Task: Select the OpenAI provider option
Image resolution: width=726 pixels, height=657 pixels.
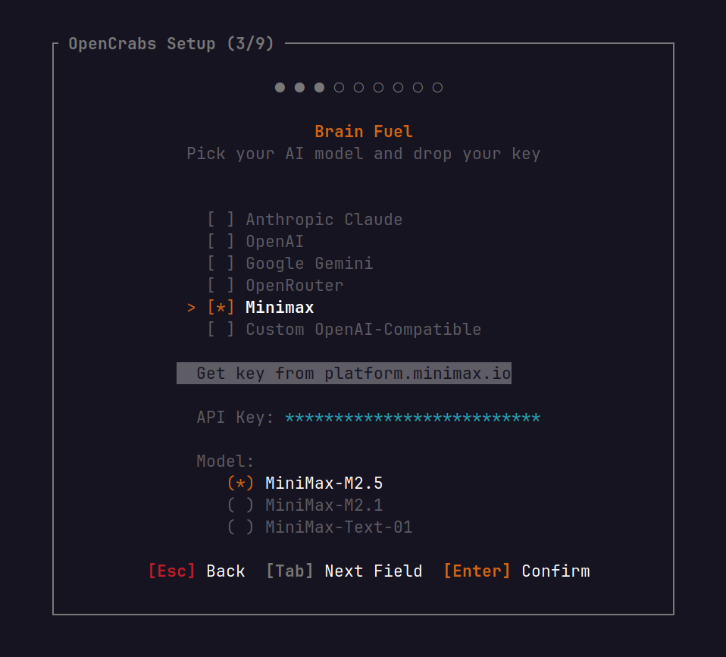Action: pyautogui.click(x=255, y=241)
